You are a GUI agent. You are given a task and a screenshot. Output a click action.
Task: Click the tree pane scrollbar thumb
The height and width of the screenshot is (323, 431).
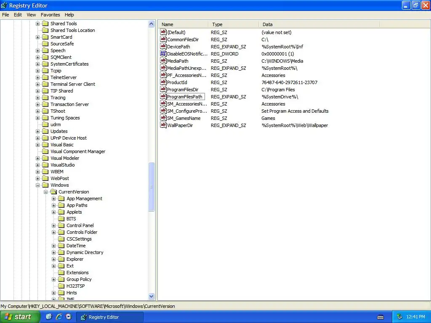(x=151, y=187)
